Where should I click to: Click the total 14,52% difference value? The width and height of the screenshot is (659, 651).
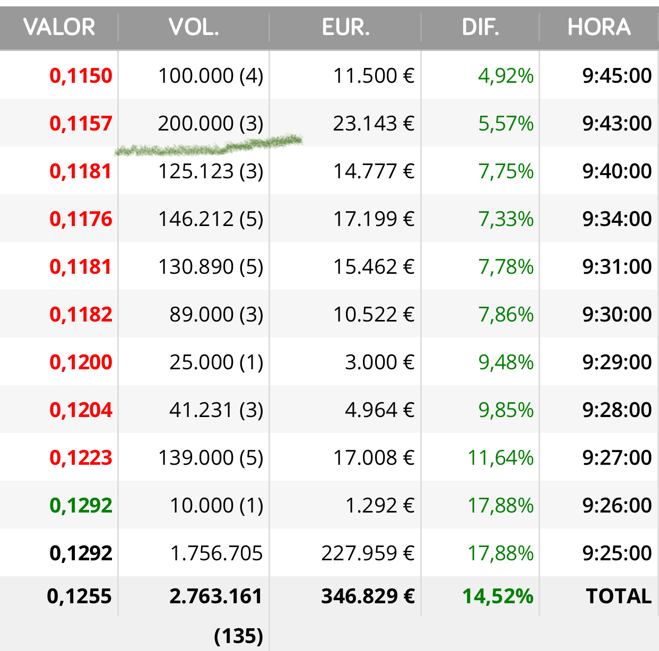click(498, 596)
